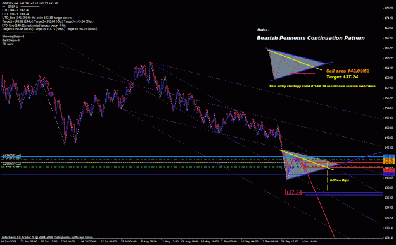Click the 161.95 price axis value
Screen dimensions: 396x245
(x=389, y=68)
